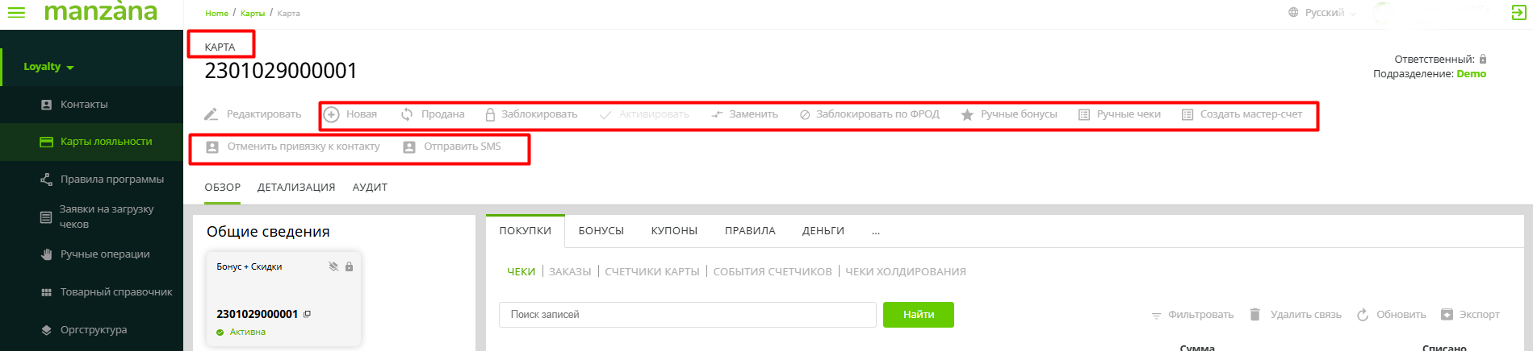This screenshot has width=1533, height=351.
Task: Click the card number heading 2301029000001
Action: pos(281,71)
